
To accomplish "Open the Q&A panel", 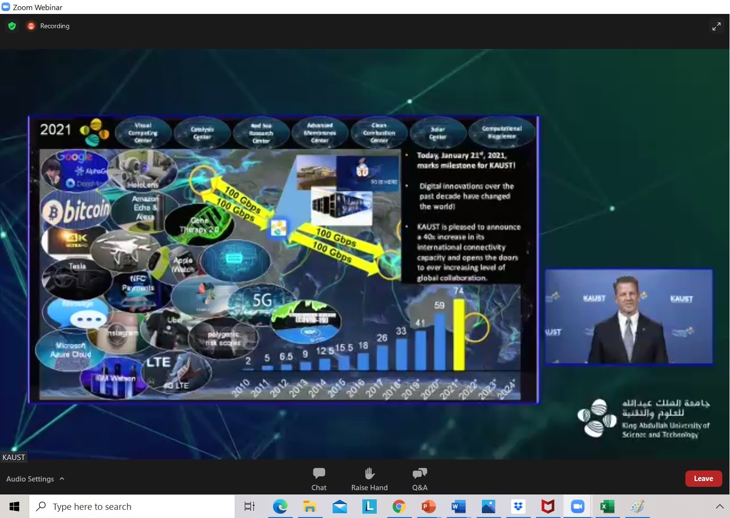I will point(419,479).
